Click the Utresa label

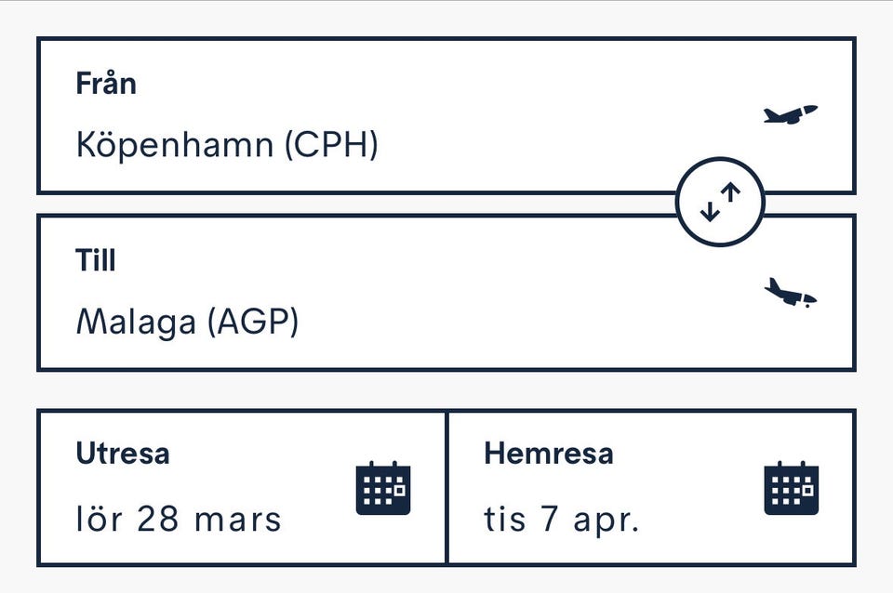[x=123, y=454]
